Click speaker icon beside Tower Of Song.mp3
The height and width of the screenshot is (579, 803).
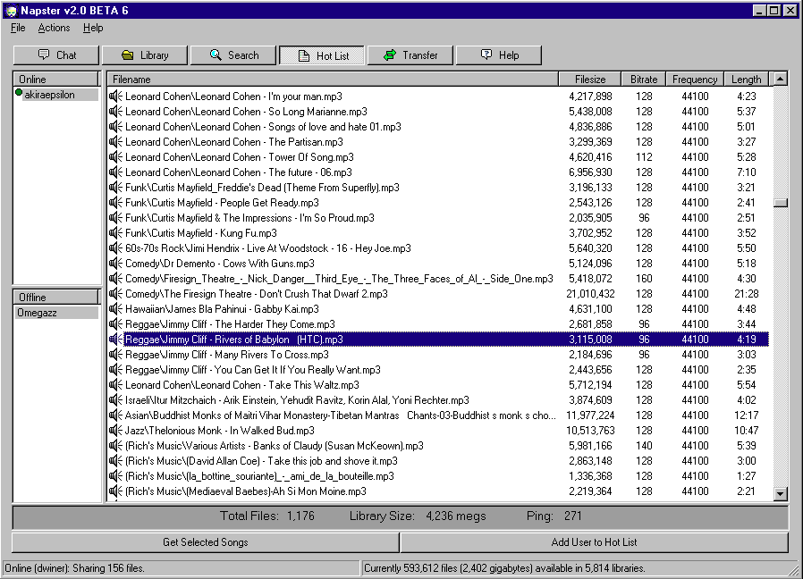(115, 157)
